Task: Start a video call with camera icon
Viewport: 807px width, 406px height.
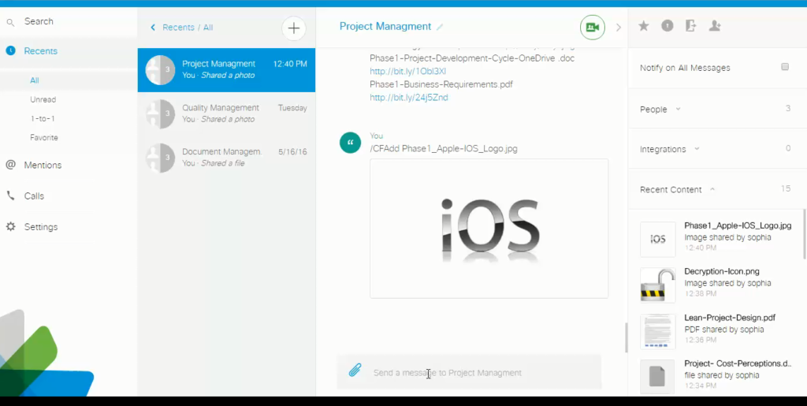Action: [593, 28]
